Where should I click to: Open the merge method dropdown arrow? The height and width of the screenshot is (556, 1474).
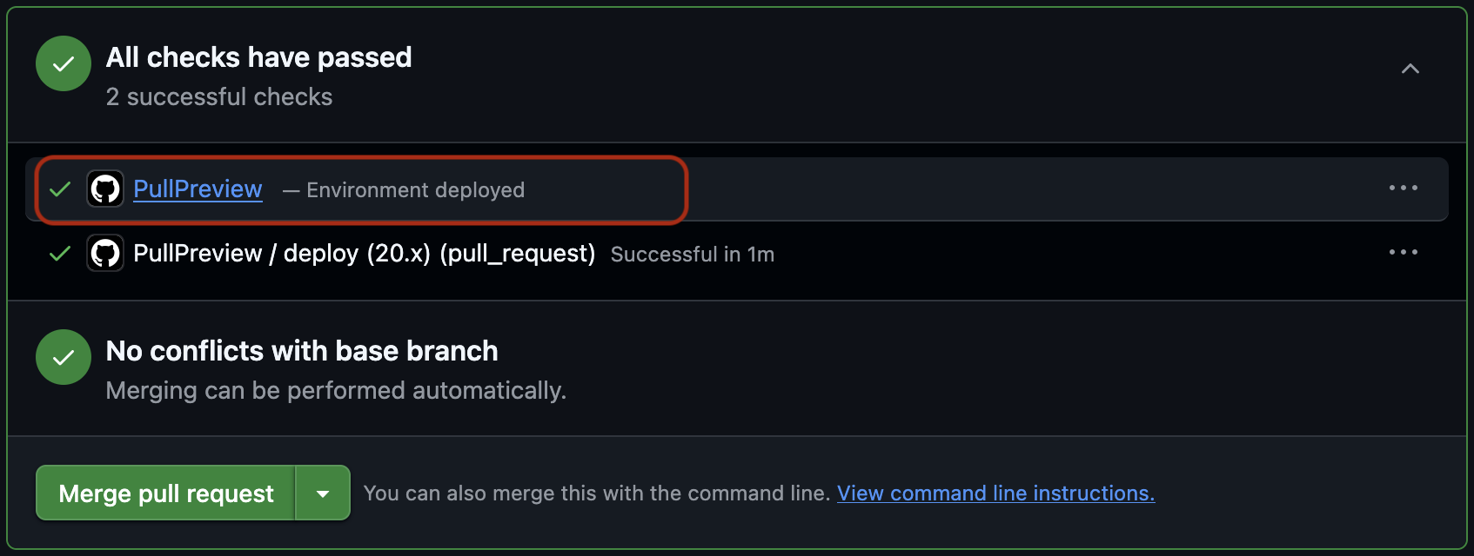[x=323, y=493]
